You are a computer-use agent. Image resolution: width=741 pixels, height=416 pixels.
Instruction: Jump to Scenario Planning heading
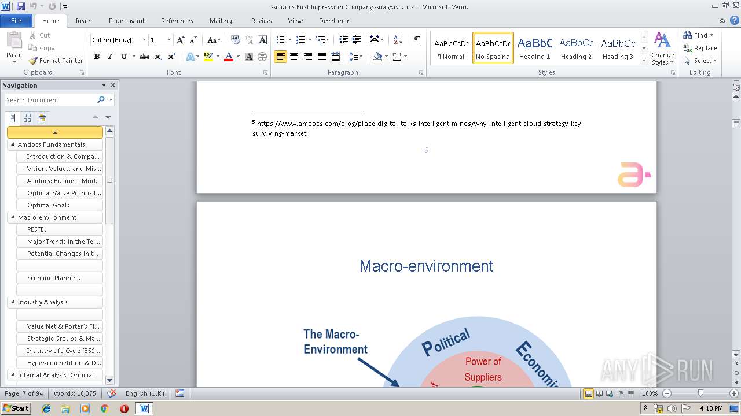tap(60, 278)
